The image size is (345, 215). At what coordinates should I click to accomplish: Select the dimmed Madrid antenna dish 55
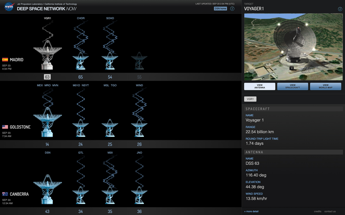tap(139, 61)
